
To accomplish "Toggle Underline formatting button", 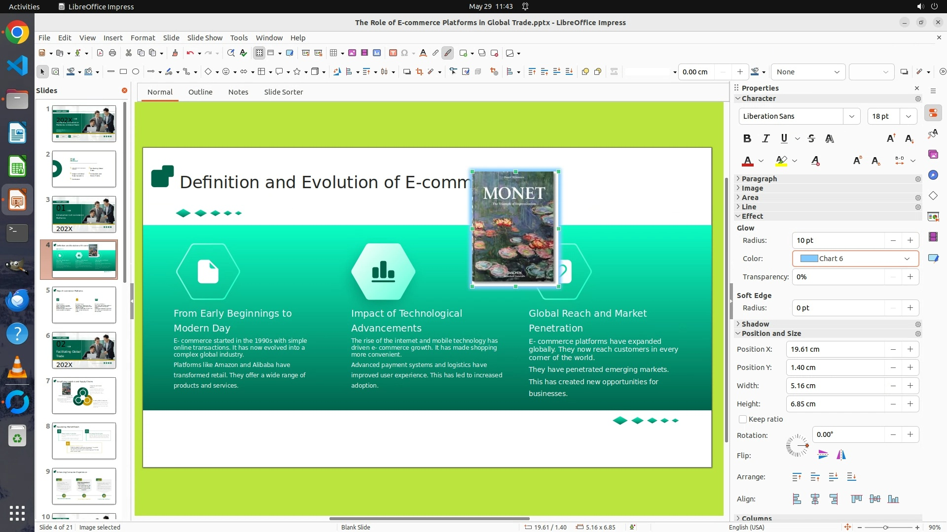I will click(x=784, y=139).
